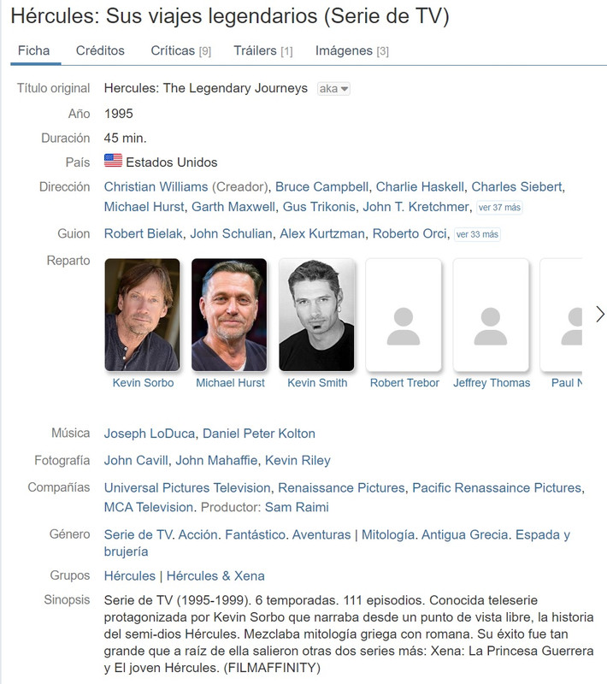The image size is (607, 684).
Task: Click Daniel Peter Kolton link
Action: point(259,433)
